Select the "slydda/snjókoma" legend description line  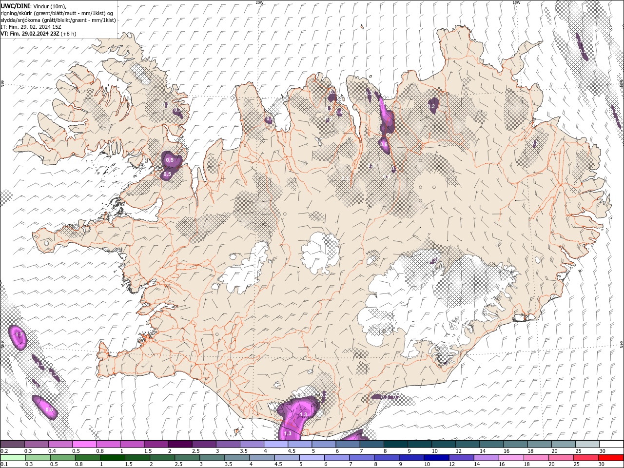[58, 20]
